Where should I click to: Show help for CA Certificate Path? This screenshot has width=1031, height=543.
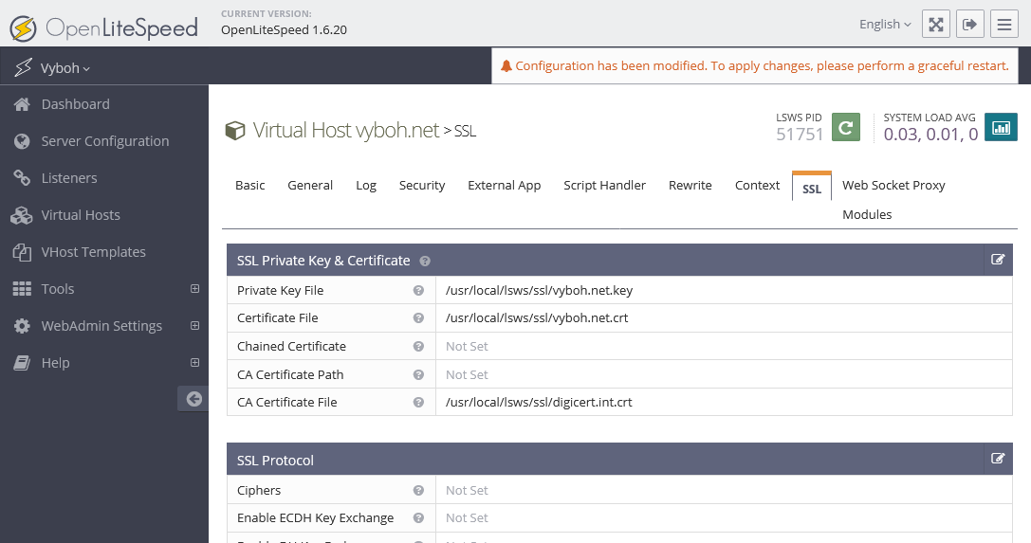[418, 375]
